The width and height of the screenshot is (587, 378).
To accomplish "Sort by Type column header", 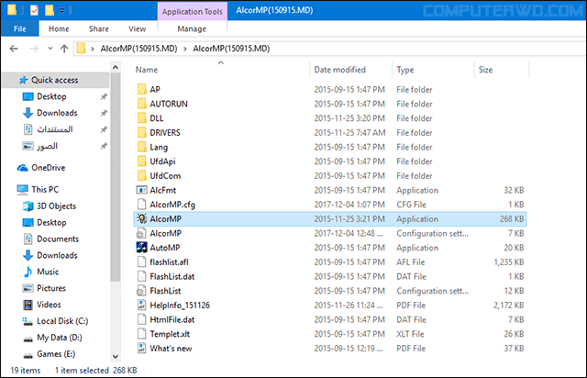I will coord(405,70).
